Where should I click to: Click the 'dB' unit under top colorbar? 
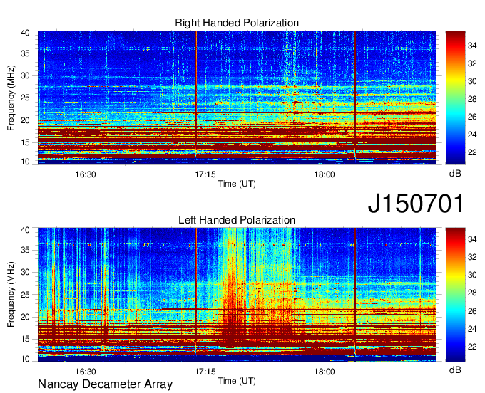[x=455, y=174]
